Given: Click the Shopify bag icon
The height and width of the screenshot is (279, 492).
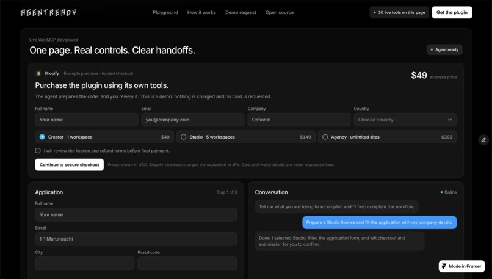Looking at the screenshot, I should pyautogui.click(x=38, y=73).
